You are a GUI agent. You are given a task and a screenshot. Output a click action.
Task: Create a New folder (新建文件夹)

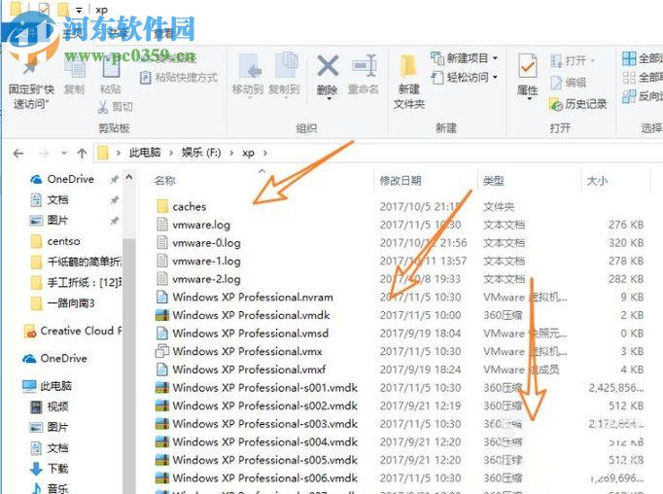pyautogui.click(x=409, y=81)
